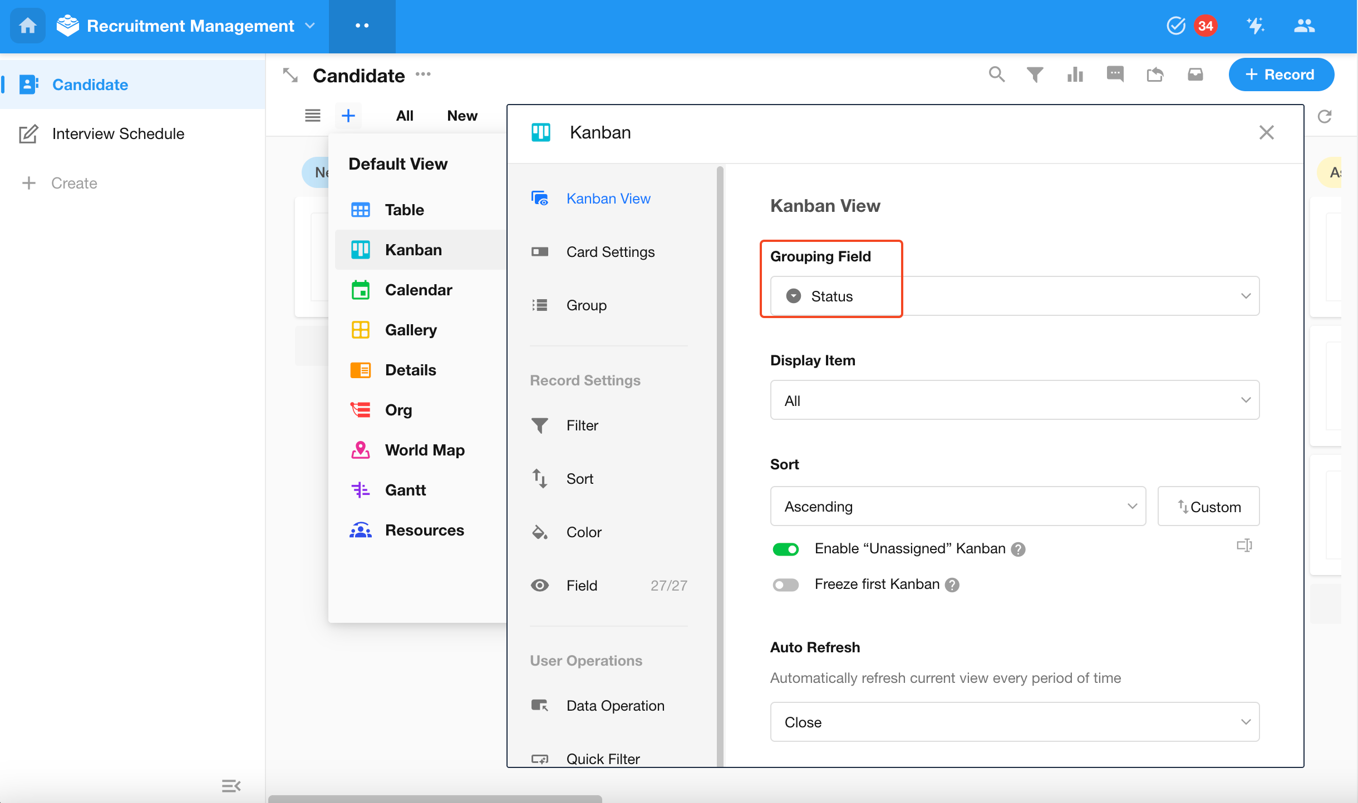Image resolution: width=1358 pixels, height=803 pixels.
Task: Open the users icon in header
Action: click(x=1304, y=26)
